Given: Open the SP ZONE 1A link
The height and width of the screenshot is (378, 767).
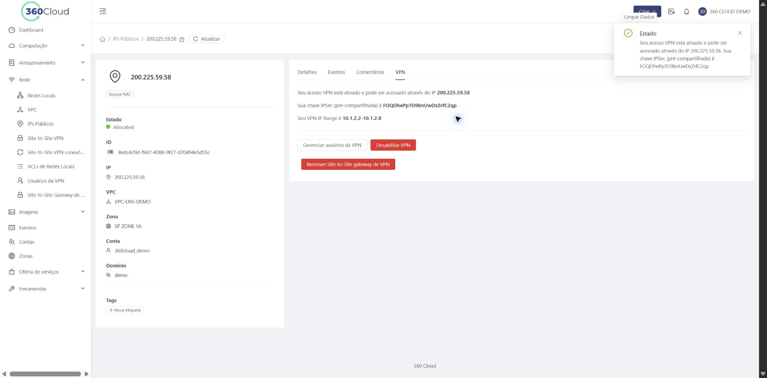Looking at the screenshot, I should (x=128, y=226).
